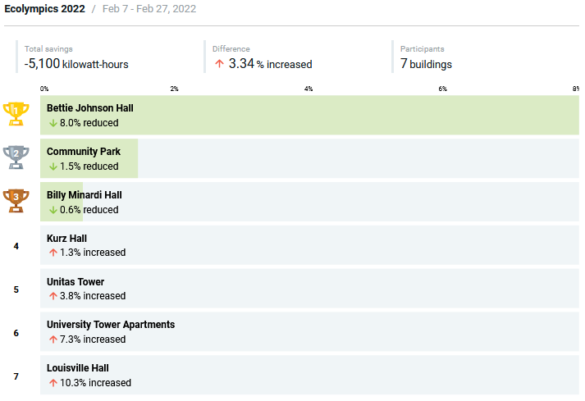Select the Feb 7 - Feb 27, 2022 date range
The image size is (585, 401).
point(149,9)
